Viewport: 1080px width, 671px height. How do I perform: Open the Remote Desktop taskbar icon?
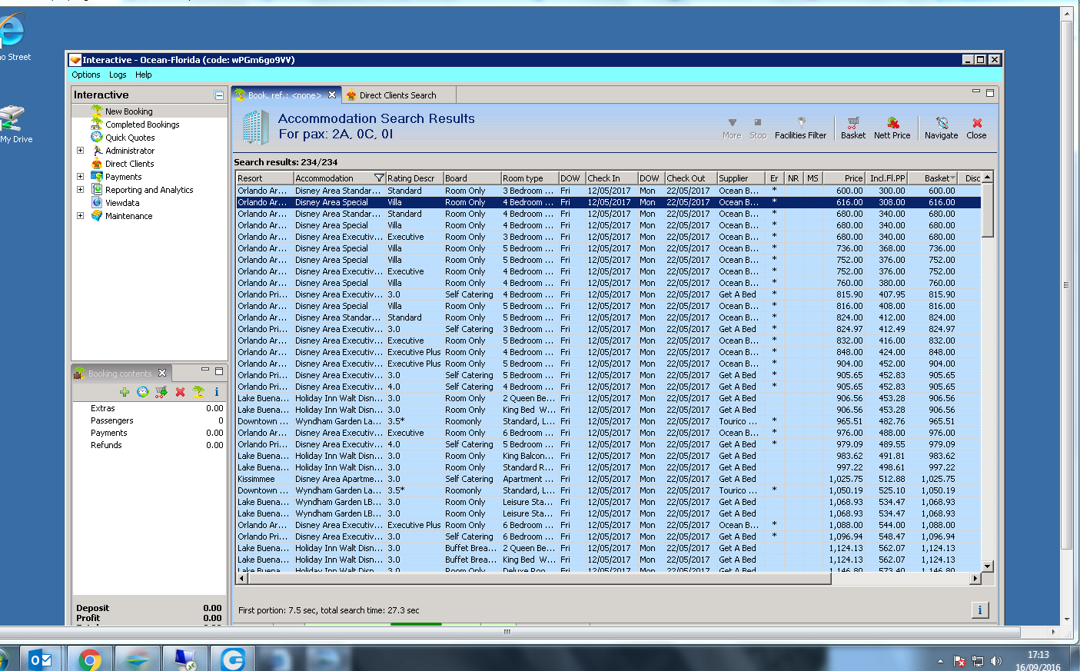[184, 659]
